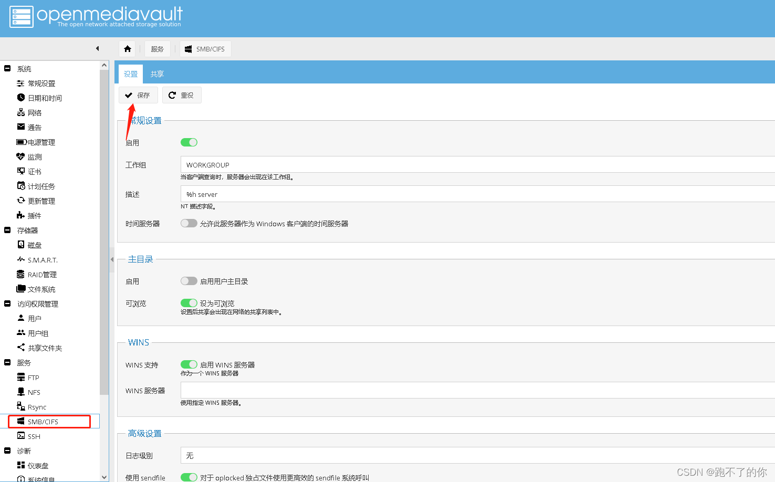Click the SMB/CIFS breadcrumb item

click(205, 49)
